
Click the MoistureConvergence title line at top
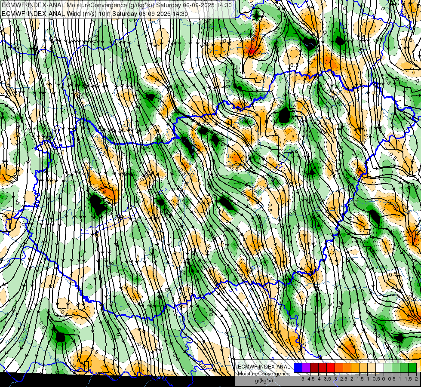coord(117,5)
